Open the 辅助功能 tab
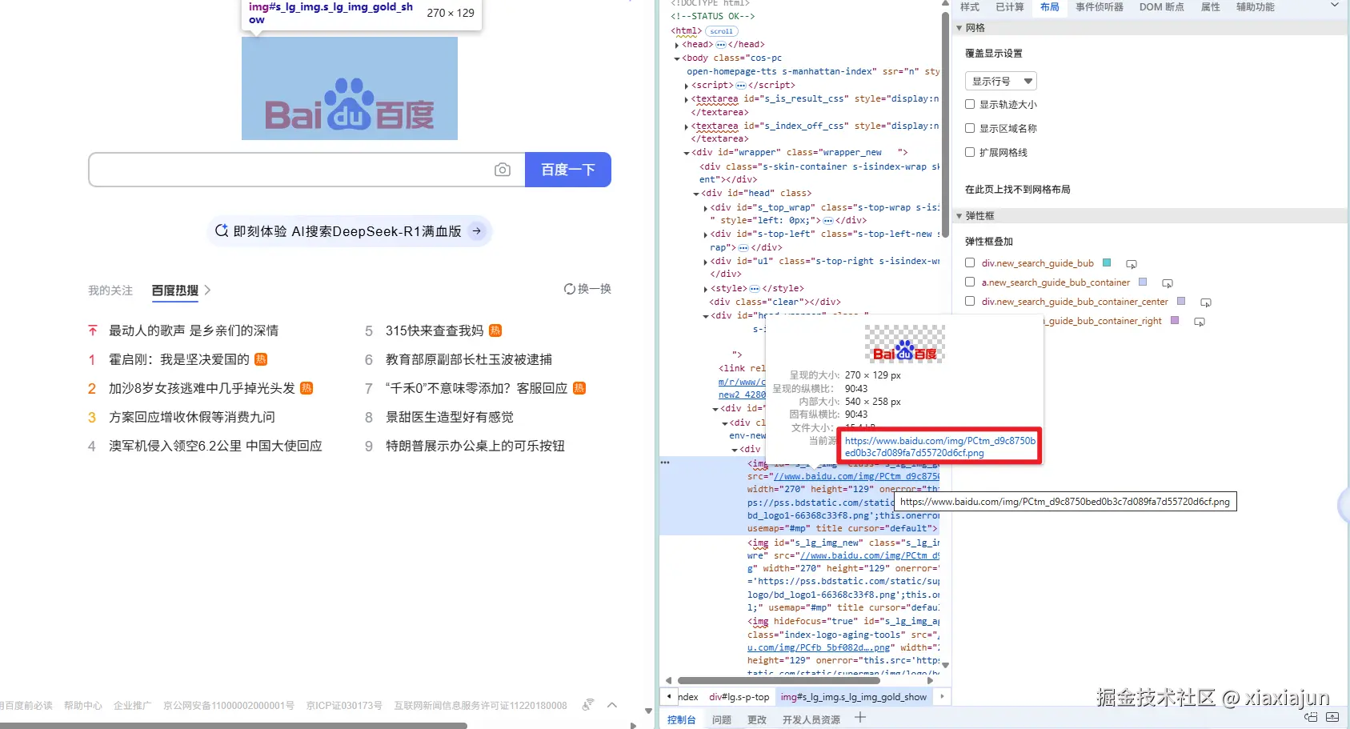The width and height of the screenshot is (1350, 729). coord(1256,7)
